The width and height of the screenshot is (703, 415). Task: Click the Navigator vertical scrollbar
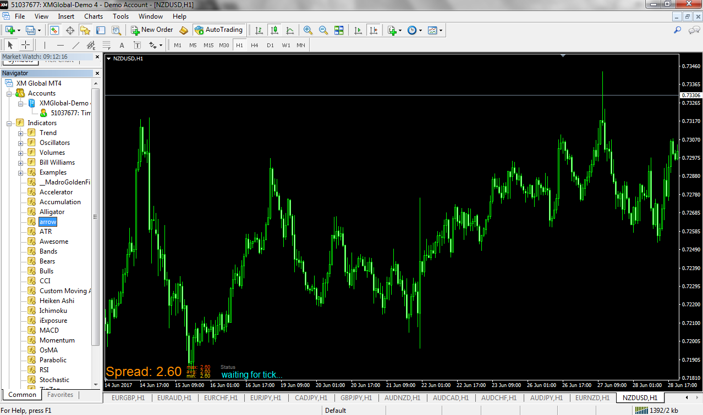point(96,217)
